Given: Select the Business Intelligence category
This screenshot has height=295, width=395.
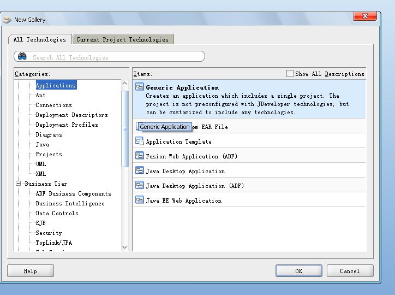Looking at the screenshot, I should pyautogui.click(x=70, y=203).
